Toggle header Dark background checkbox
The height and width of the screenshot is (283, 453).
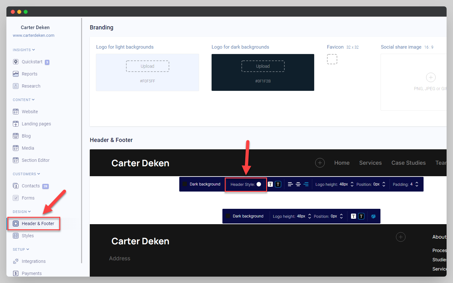point(185,184)
